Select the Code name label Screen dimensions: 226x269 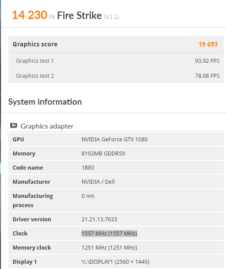(x=28, y=167)
